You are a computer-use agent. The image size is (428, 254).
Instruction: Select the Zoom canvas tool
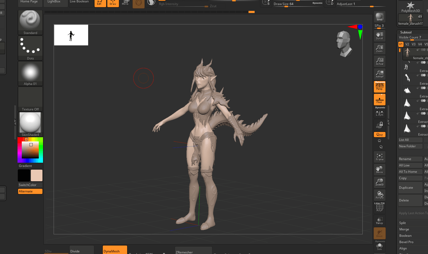click(x=379, y=48)
